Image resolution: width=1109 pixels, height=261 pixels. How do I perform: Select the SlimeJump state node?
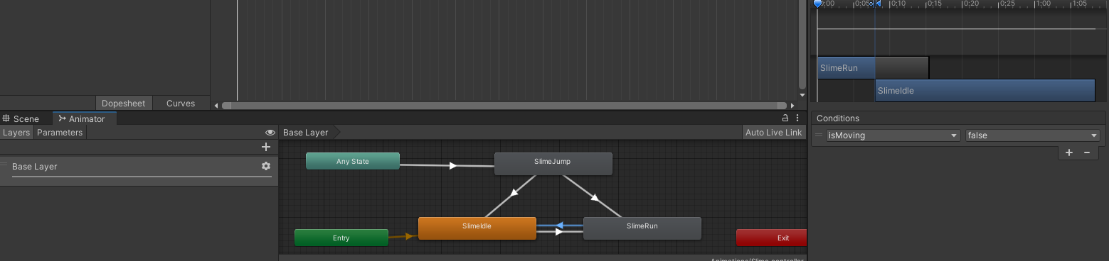click(x=553, y=163)
